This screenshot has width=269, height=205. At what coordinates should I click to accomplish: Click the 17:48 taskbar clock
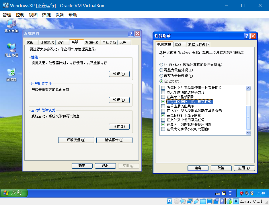click(x=261, y=193)
